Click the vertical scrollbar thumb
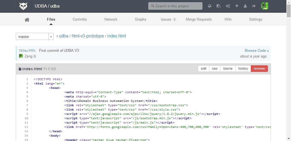The width and height of the screenshot is (291, 141). (289, 11)
